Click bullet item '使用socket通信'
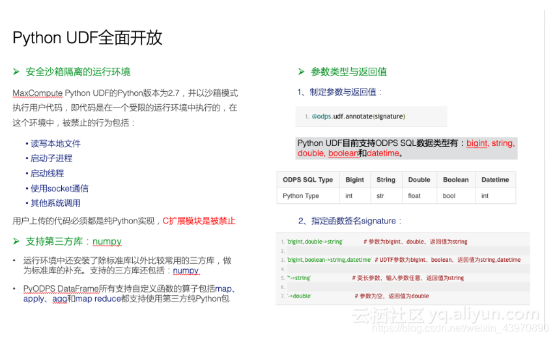 (59, 189)
